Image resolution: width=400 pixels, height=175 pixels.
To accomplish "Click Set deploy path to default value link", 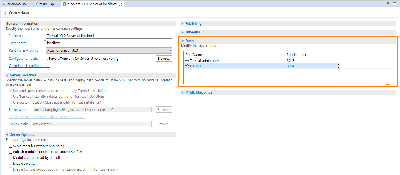I will click(x=47, y=117).
